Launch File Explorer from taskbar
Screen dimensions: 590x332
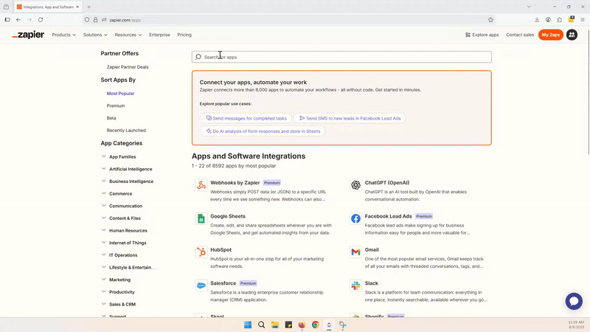(x=275, y=325)
